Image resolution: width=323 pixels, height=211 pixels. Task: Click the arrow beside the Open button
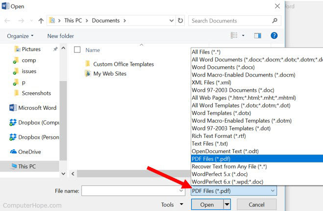tap(226, 205)
